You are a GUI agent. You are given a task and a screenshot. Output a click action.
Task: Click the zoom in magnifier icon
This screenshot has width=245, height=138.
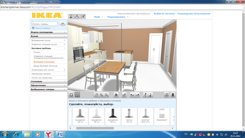coord(101,95)
